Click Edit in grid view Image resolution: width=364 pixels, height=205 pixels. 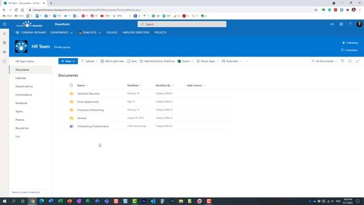click(113, 61)
